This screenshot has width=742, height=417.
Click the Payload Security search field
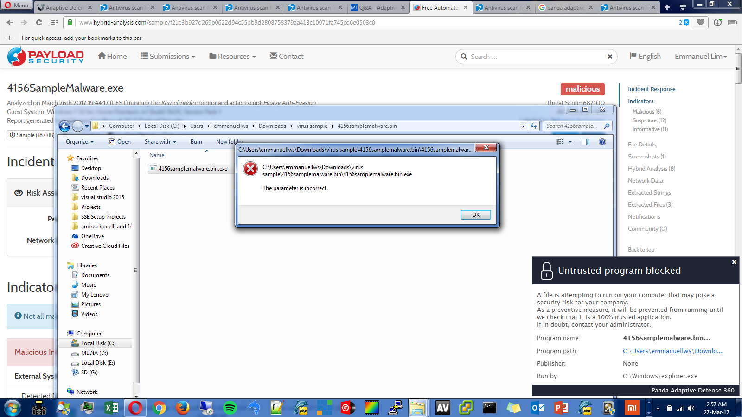[536, 57]
